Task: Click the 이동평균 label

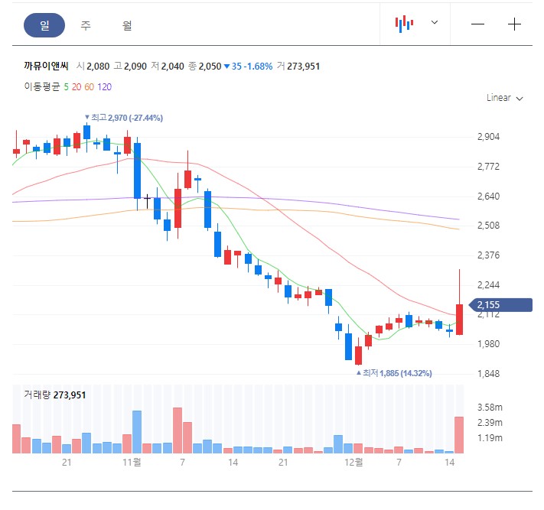Action: click(42, 86)
